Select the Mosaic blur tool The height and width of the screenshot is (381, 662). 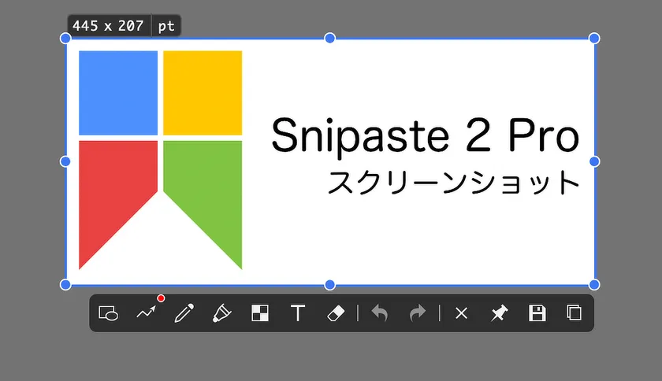260,313
